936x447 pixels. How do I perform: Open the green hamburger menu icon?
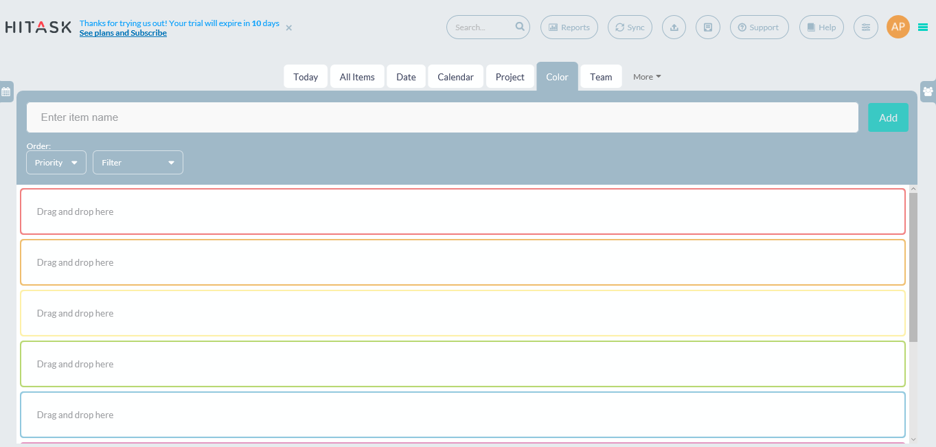click(x=923, y=27)
